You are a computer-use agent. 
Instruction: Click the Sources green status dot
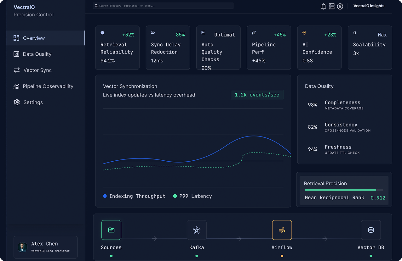(111, 256)
